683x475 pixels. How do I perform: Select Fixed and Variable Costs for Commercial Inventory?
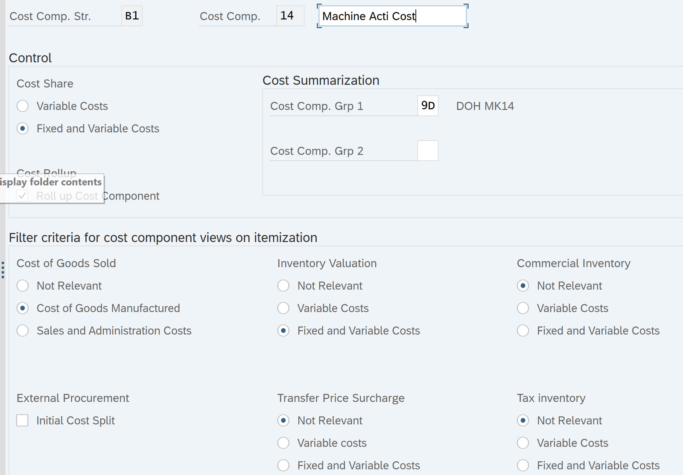point(523,331)
